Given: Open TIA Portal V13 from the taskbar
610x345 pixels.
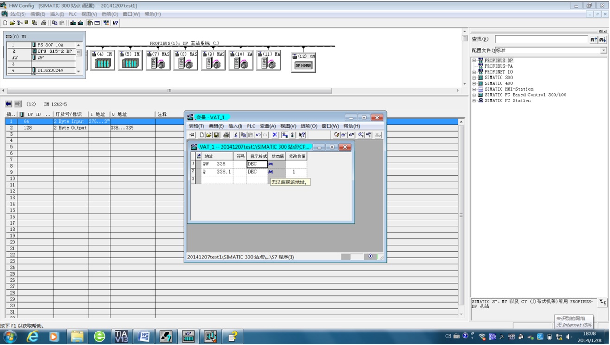Looking at the screenshot, I should (x=121, y=337).
